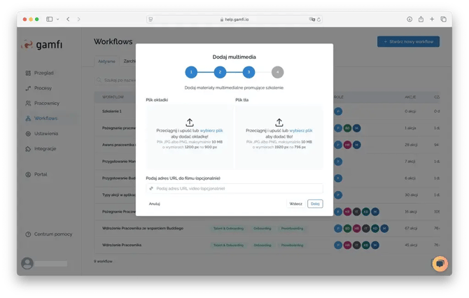469x298 pixels.
Task: Go forward with Safari forward arrow
Action: click(x=78, y=19)
